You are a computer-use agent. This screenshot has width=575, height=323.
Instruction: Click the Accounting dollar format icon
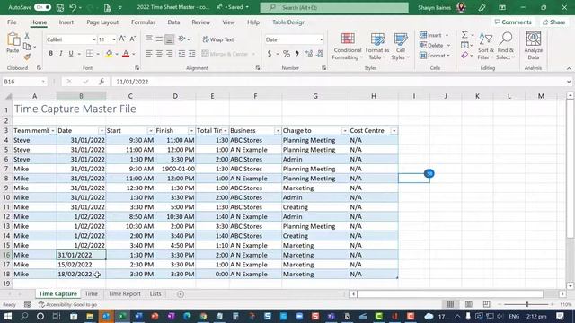pos(270,54)
